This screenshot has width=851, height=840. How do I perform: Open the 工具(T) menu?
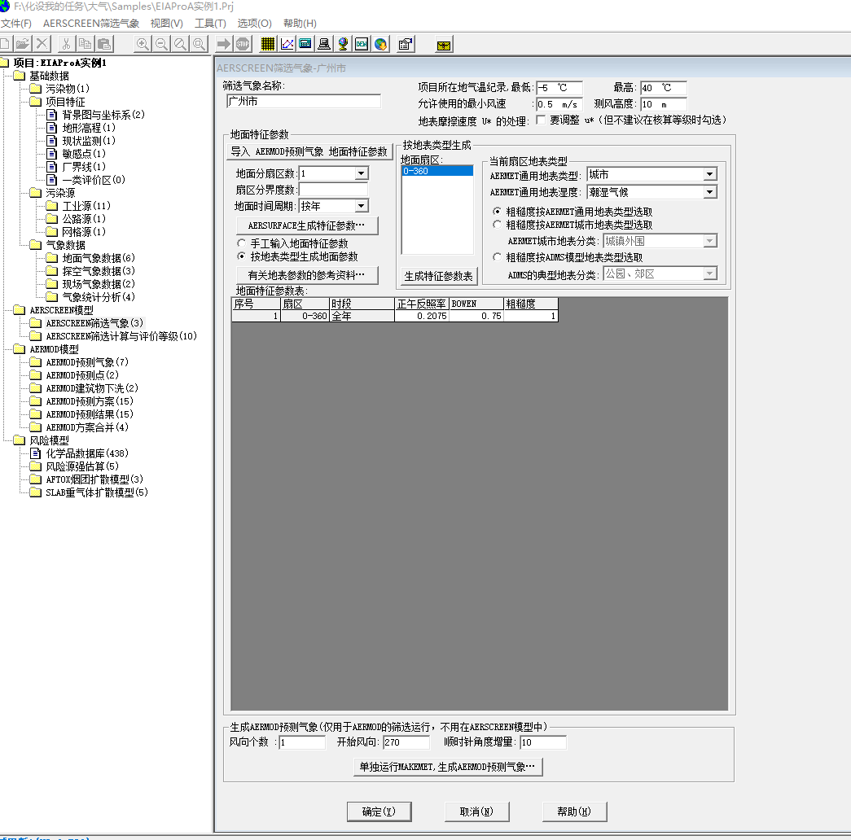210,24
